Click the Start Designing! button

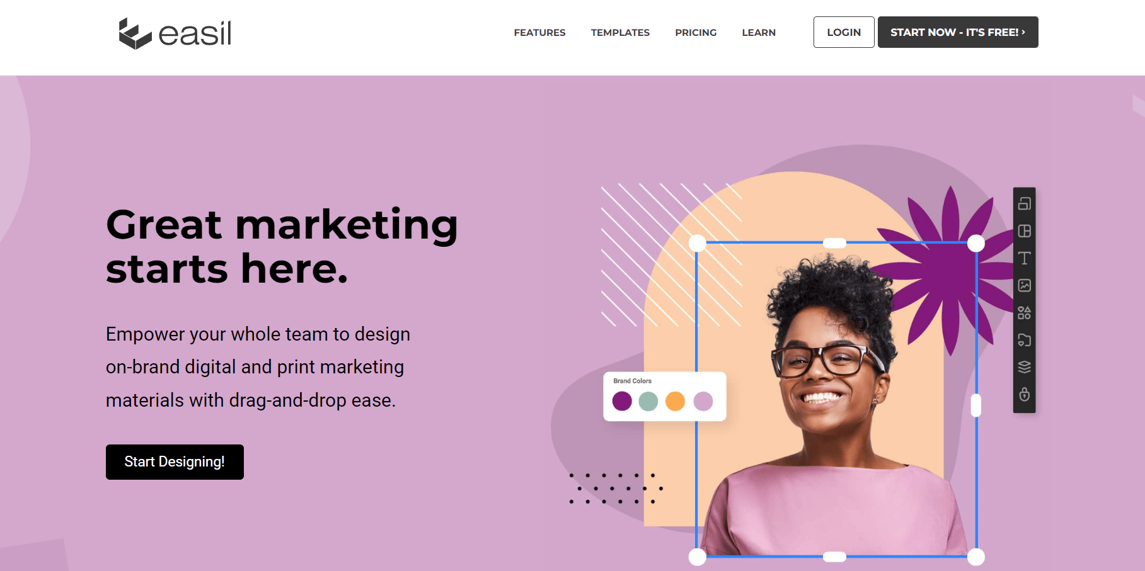175,462
